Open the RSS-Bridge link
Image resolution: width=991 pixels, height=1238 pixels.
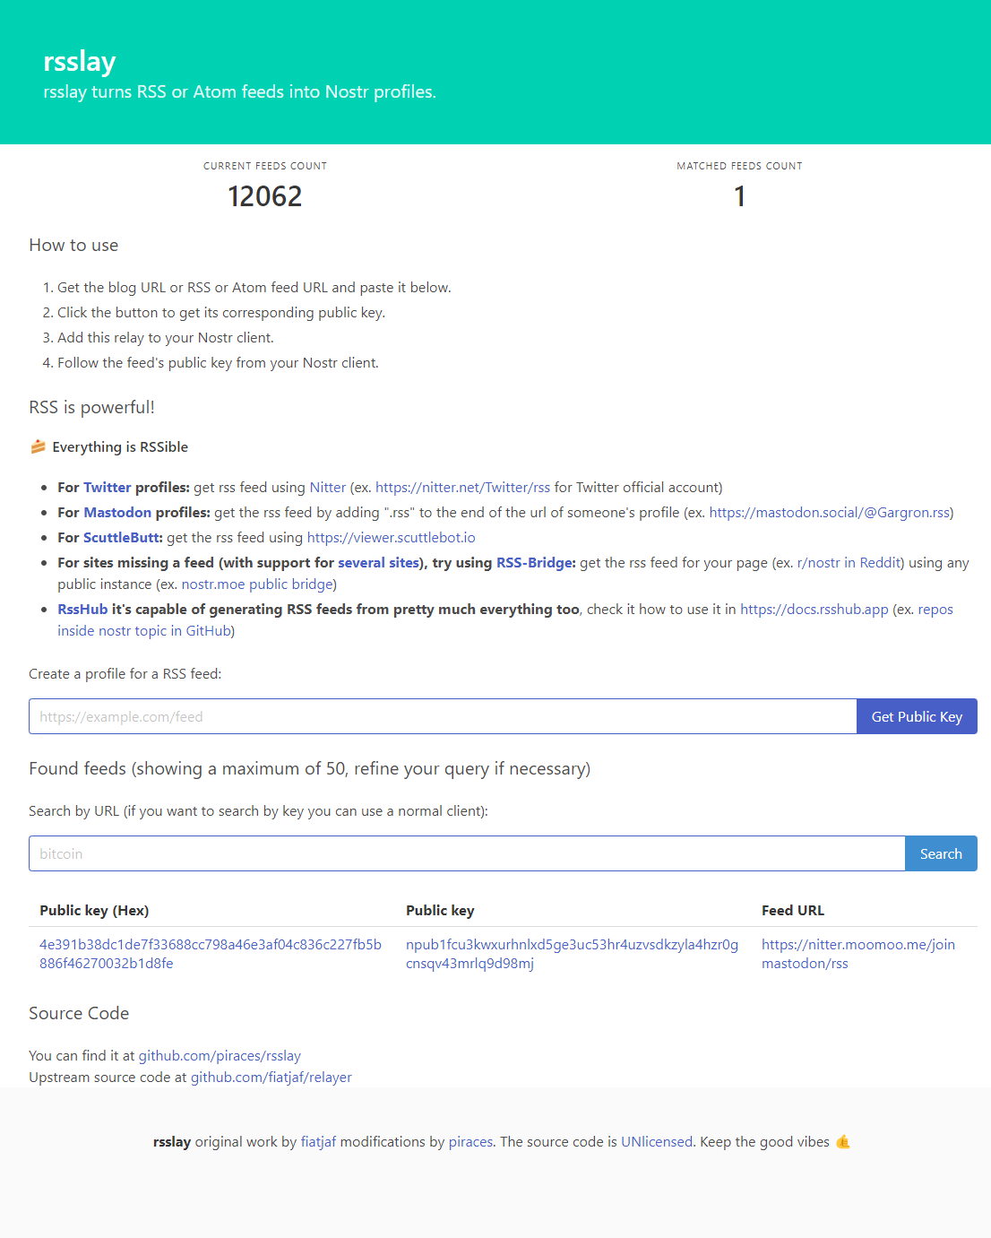coord(536,563)
